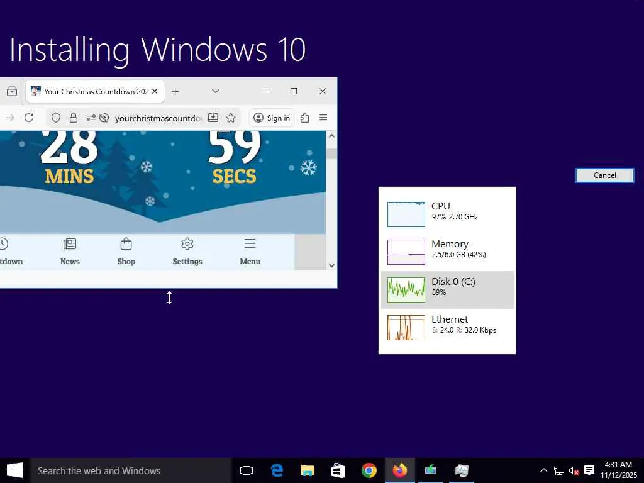Viewport: 644px width, 483px height.
Task: Open the Microsoft Store taskbar icon
Action: click(x=338, y=470)
